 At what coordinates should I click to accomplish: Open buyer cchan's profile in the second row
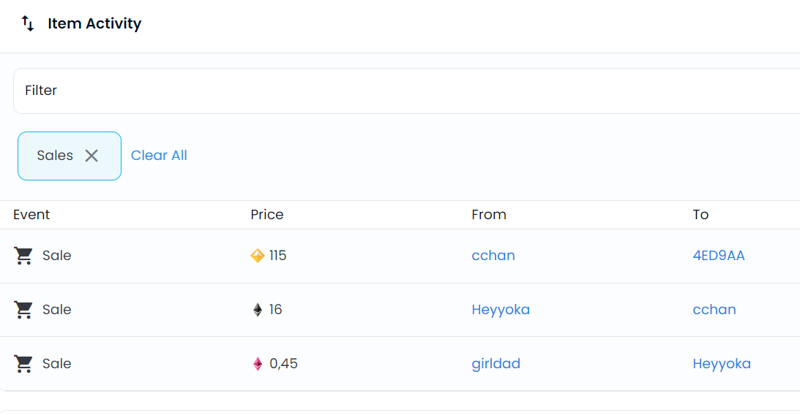[x=714, y=310]
